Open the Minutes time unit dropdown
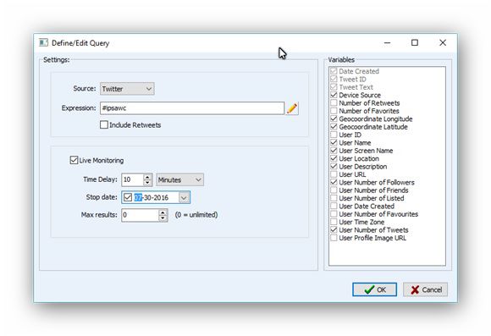Image resolution: width=491 pixels, height=336 pixels. pos(179,180)
